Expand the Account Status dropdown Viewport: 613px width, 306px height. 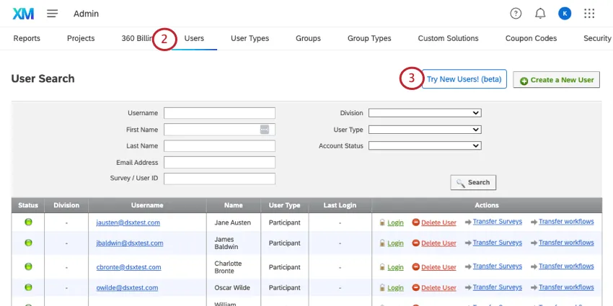click(425, 145)
